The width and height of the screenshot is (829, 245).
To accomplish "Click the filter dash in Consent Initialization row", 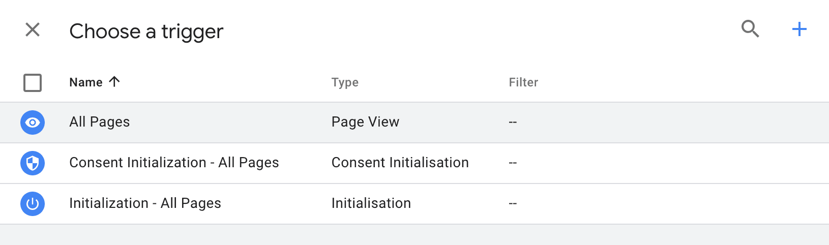I will [x=513, y=163].
